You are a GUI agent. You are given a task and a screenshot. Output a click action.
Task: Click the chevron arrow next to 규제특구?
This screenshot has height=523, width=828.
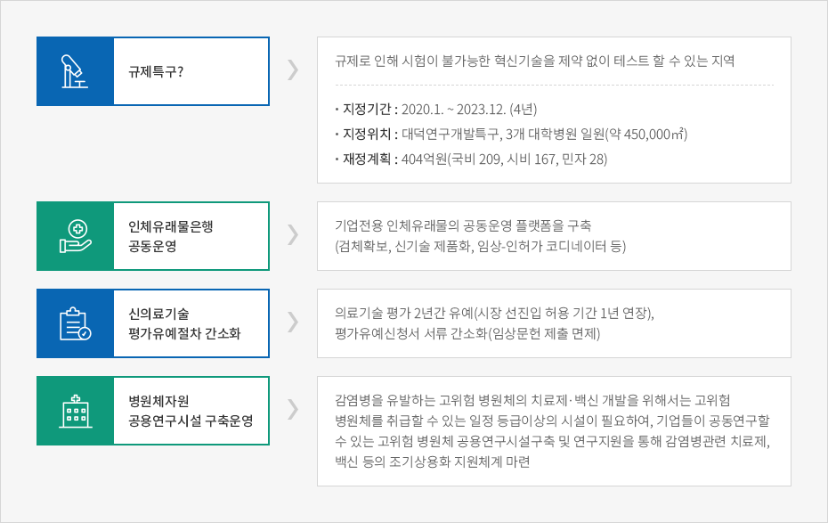tap(293, 69)
